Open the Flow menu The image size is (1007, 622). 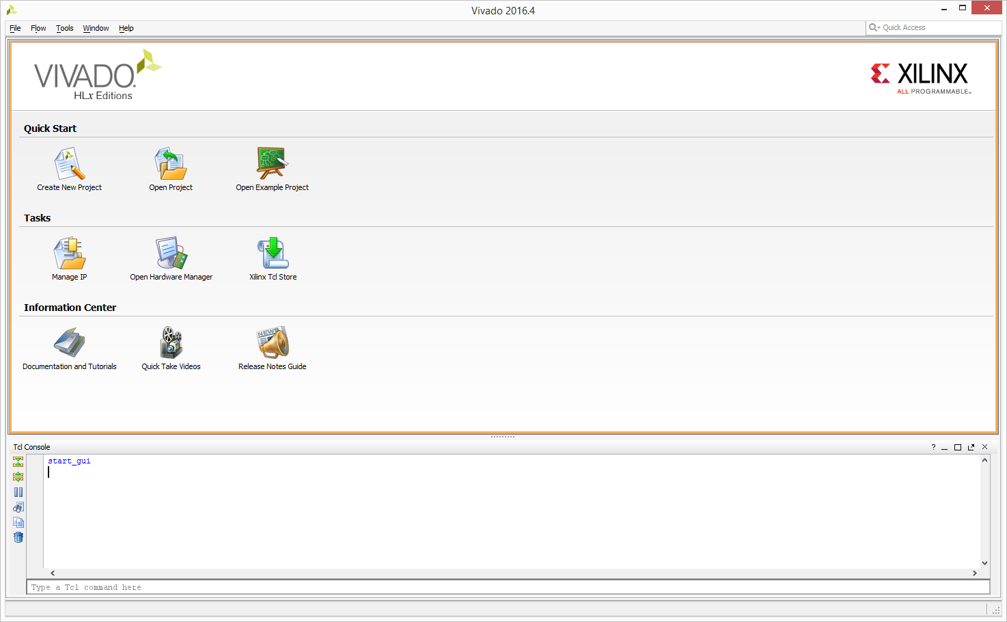[x=38, y=28]
